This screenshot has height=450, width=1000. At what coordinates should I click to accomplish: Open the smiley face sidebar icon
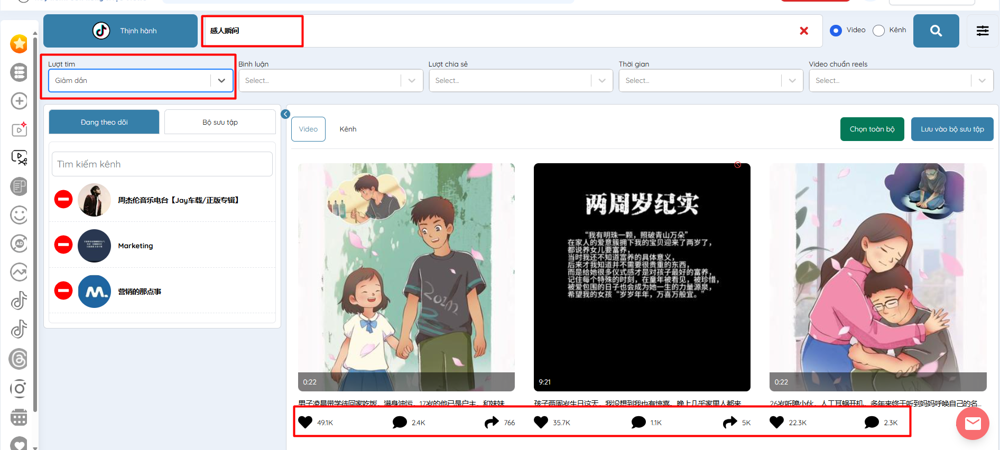point(19,215)
